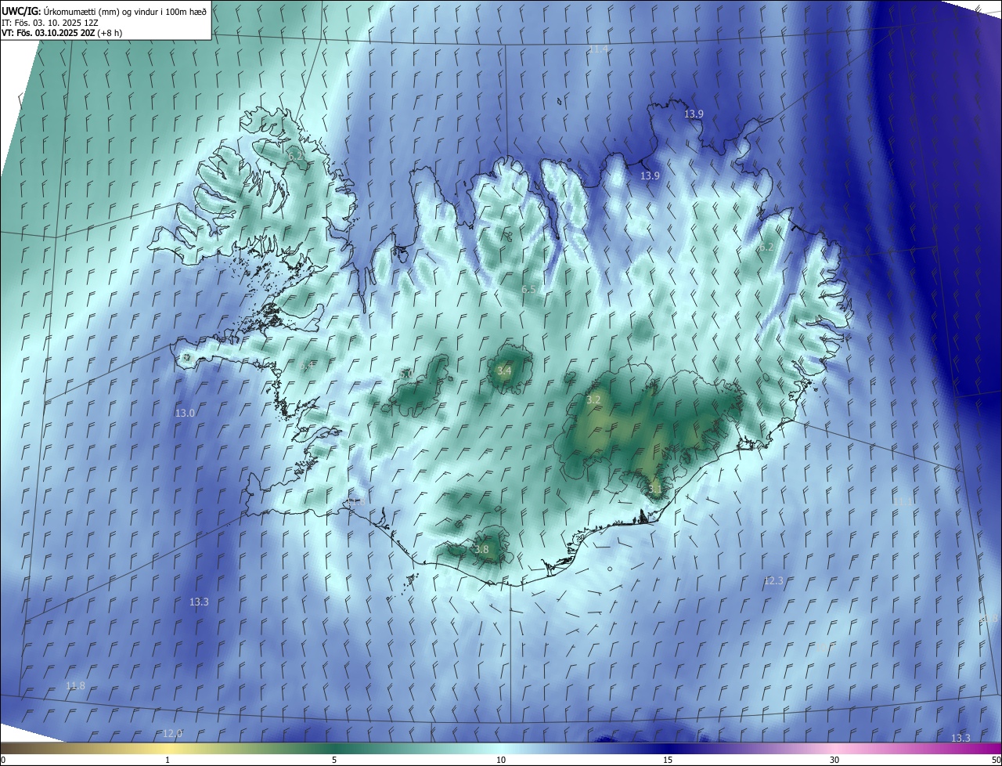The width and height of the screenshot is (1002, 766).
Task: Click the title 'Úrkomumætti (mm) og vindur í 100m hæð'
Action: (x=125, y=11)
